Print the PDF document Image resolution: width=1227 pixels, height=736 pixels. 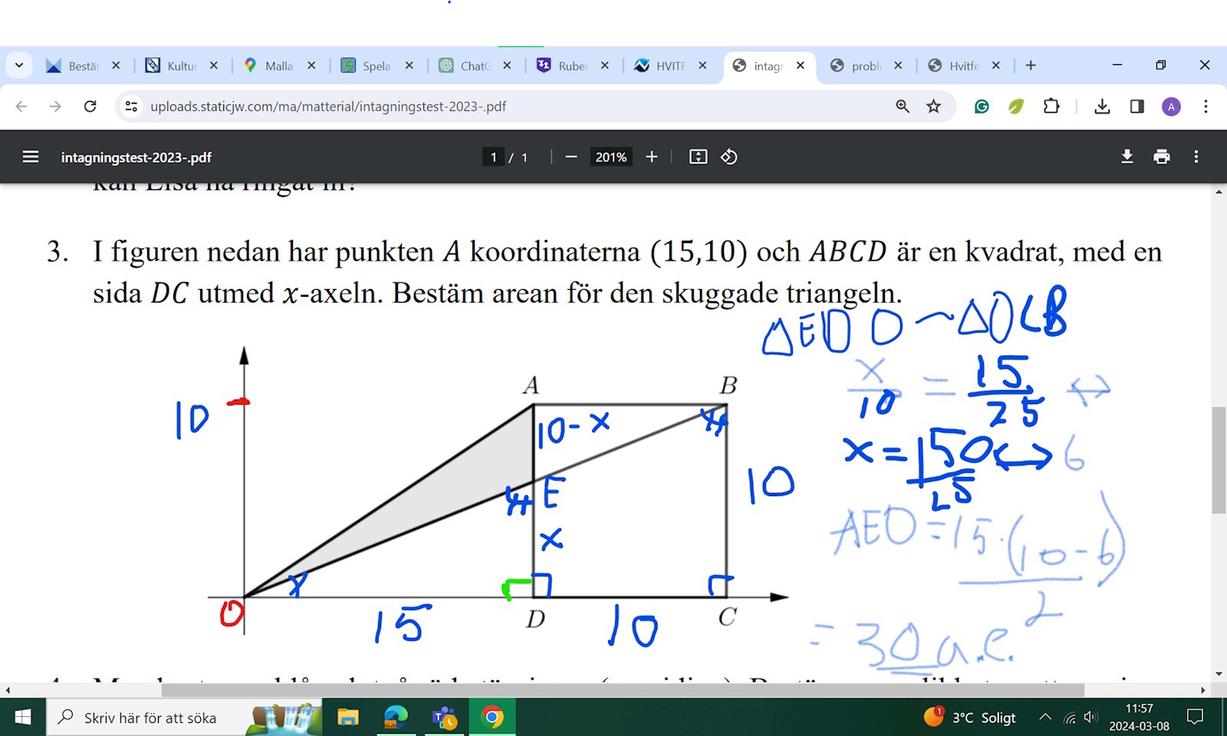pos(1162,157)
